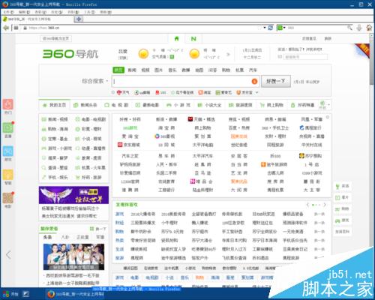Image resolution: width=375 pixels, height=300 pixels.
Task: Collapse the left sidebar with chevron arrow
Action: point(8,255)
